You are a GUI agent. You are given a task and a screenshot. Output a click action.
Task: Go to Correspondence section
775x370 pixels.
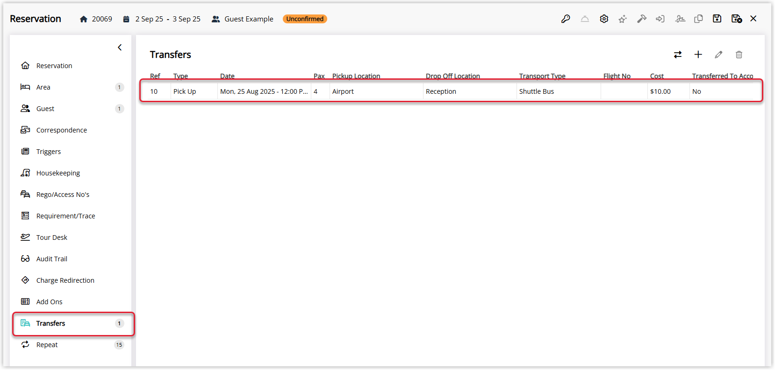point(70,130)
